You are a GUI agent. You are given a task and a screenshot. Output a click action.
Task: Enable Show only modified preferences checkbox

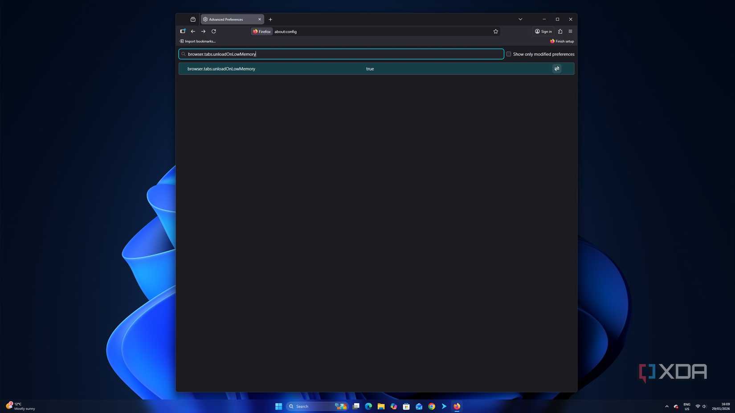[508, 54]
